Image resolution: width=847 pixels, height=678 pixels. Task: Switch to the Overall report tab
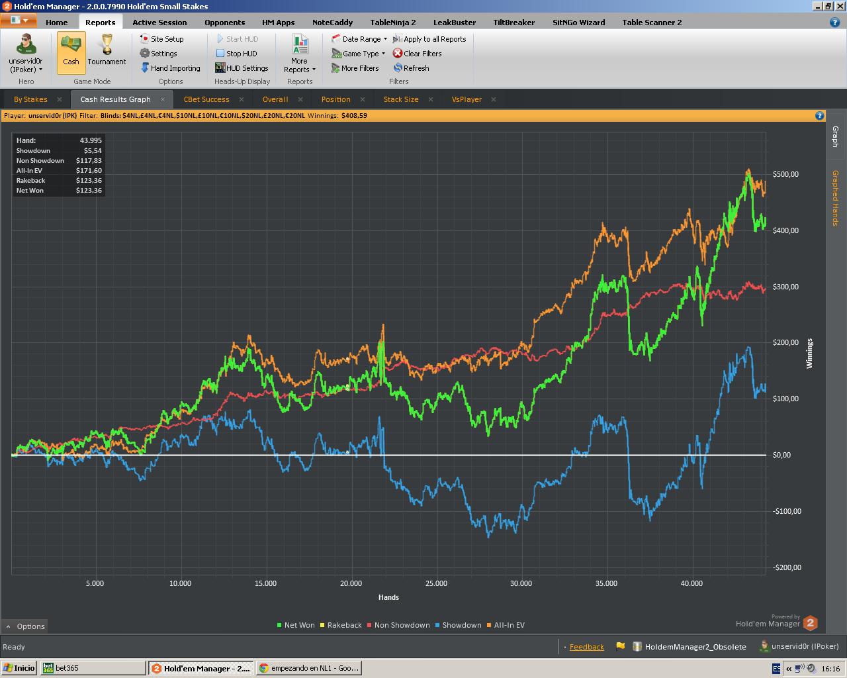(275, 99)
